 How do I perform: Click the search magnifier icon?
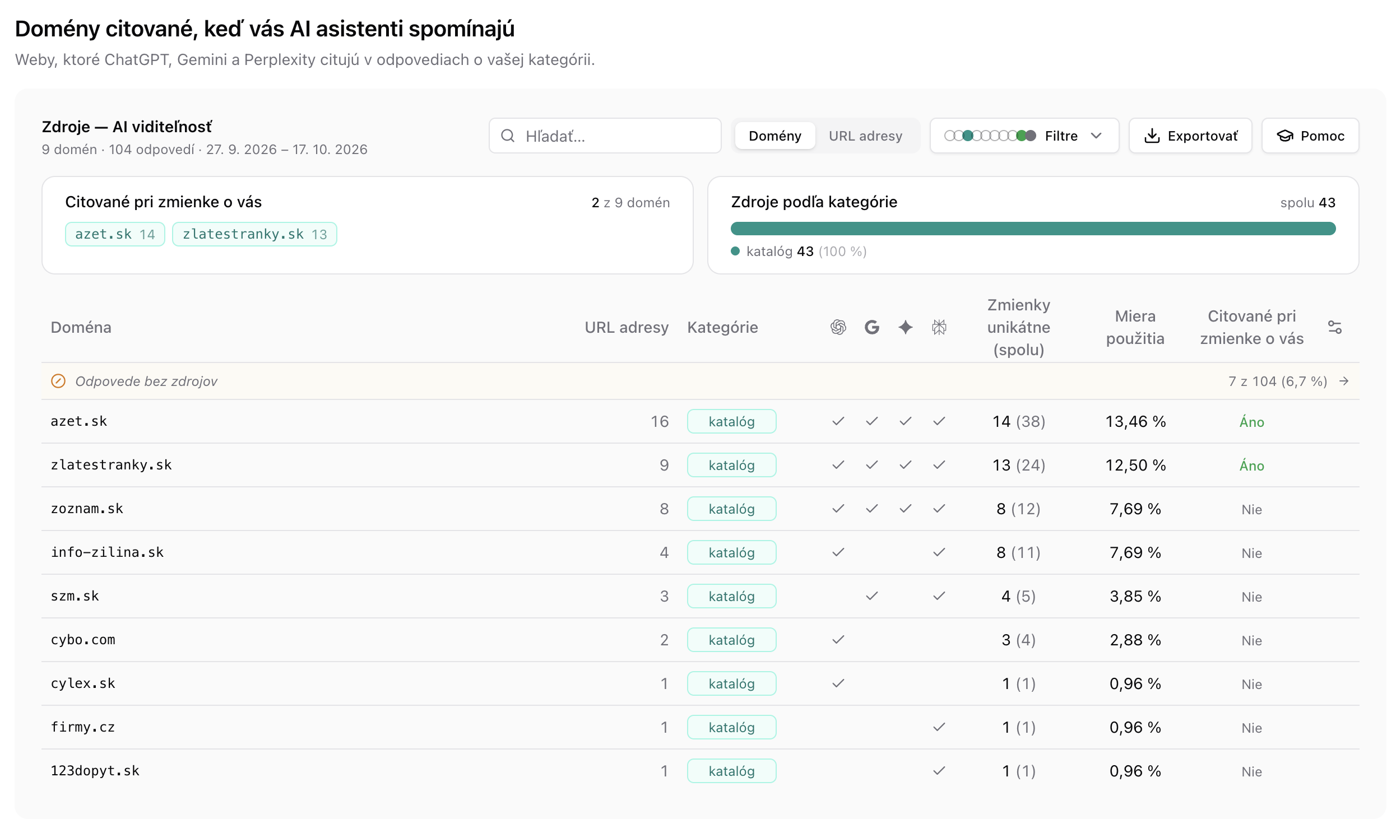[508, 136]
